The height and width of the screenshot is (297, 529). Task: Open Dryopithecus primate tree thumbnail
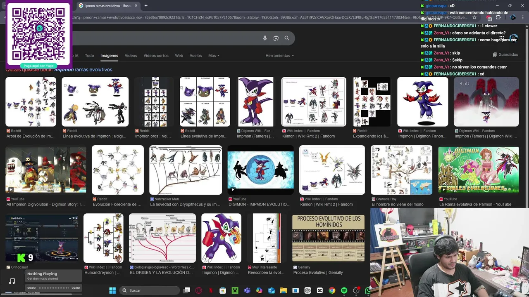[x=186, y=170]
